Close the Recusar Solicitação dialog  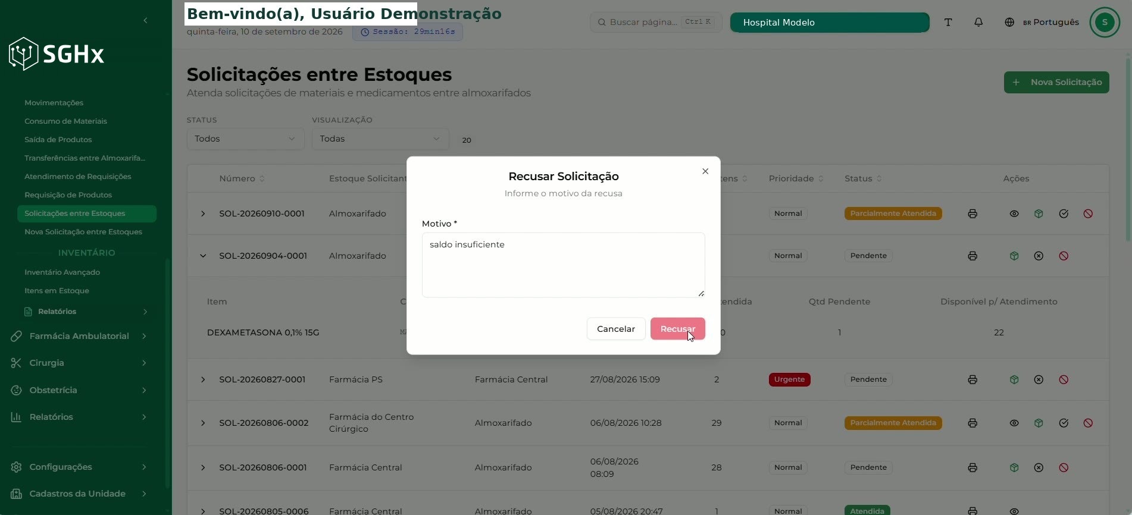pos(705,171)
